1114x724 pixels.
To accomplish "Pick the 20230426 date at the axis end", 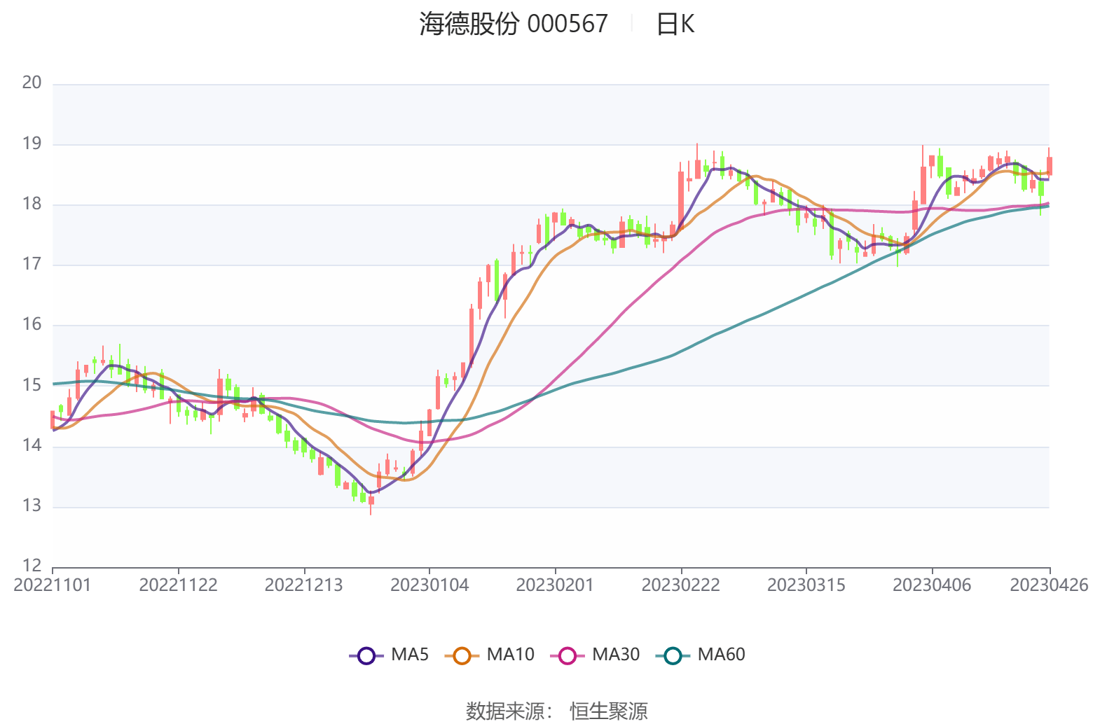I will point(1049,585).
